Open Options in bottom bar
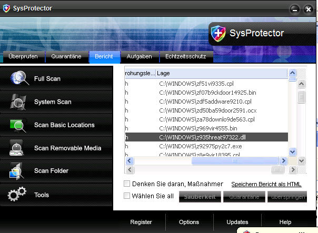The image size is (318, 233). click(189, 222)
